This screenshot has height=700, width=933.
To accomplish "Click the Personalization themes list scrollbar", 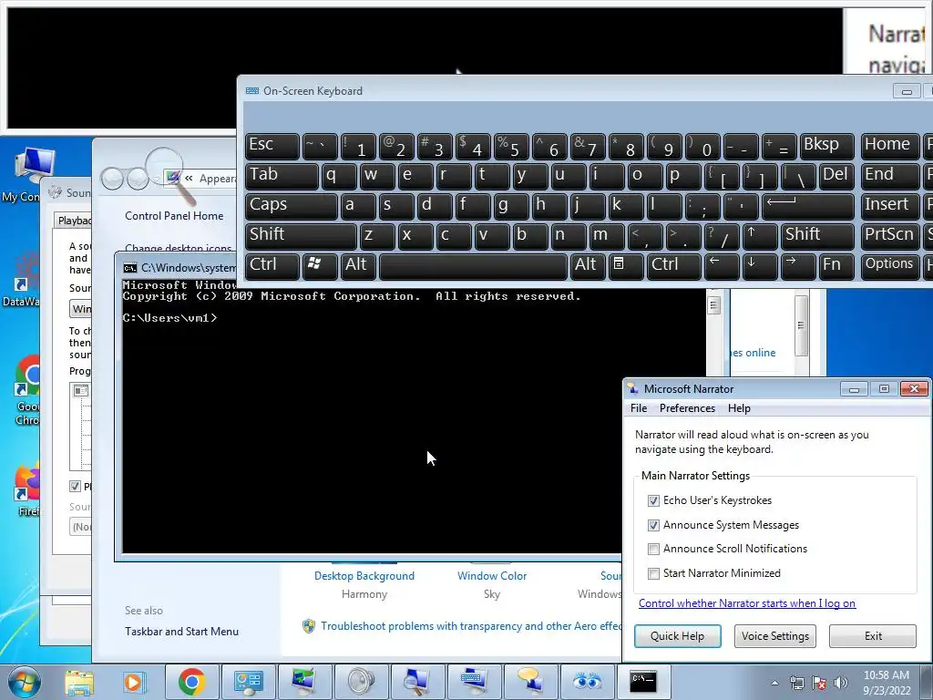I will (801, 324).
